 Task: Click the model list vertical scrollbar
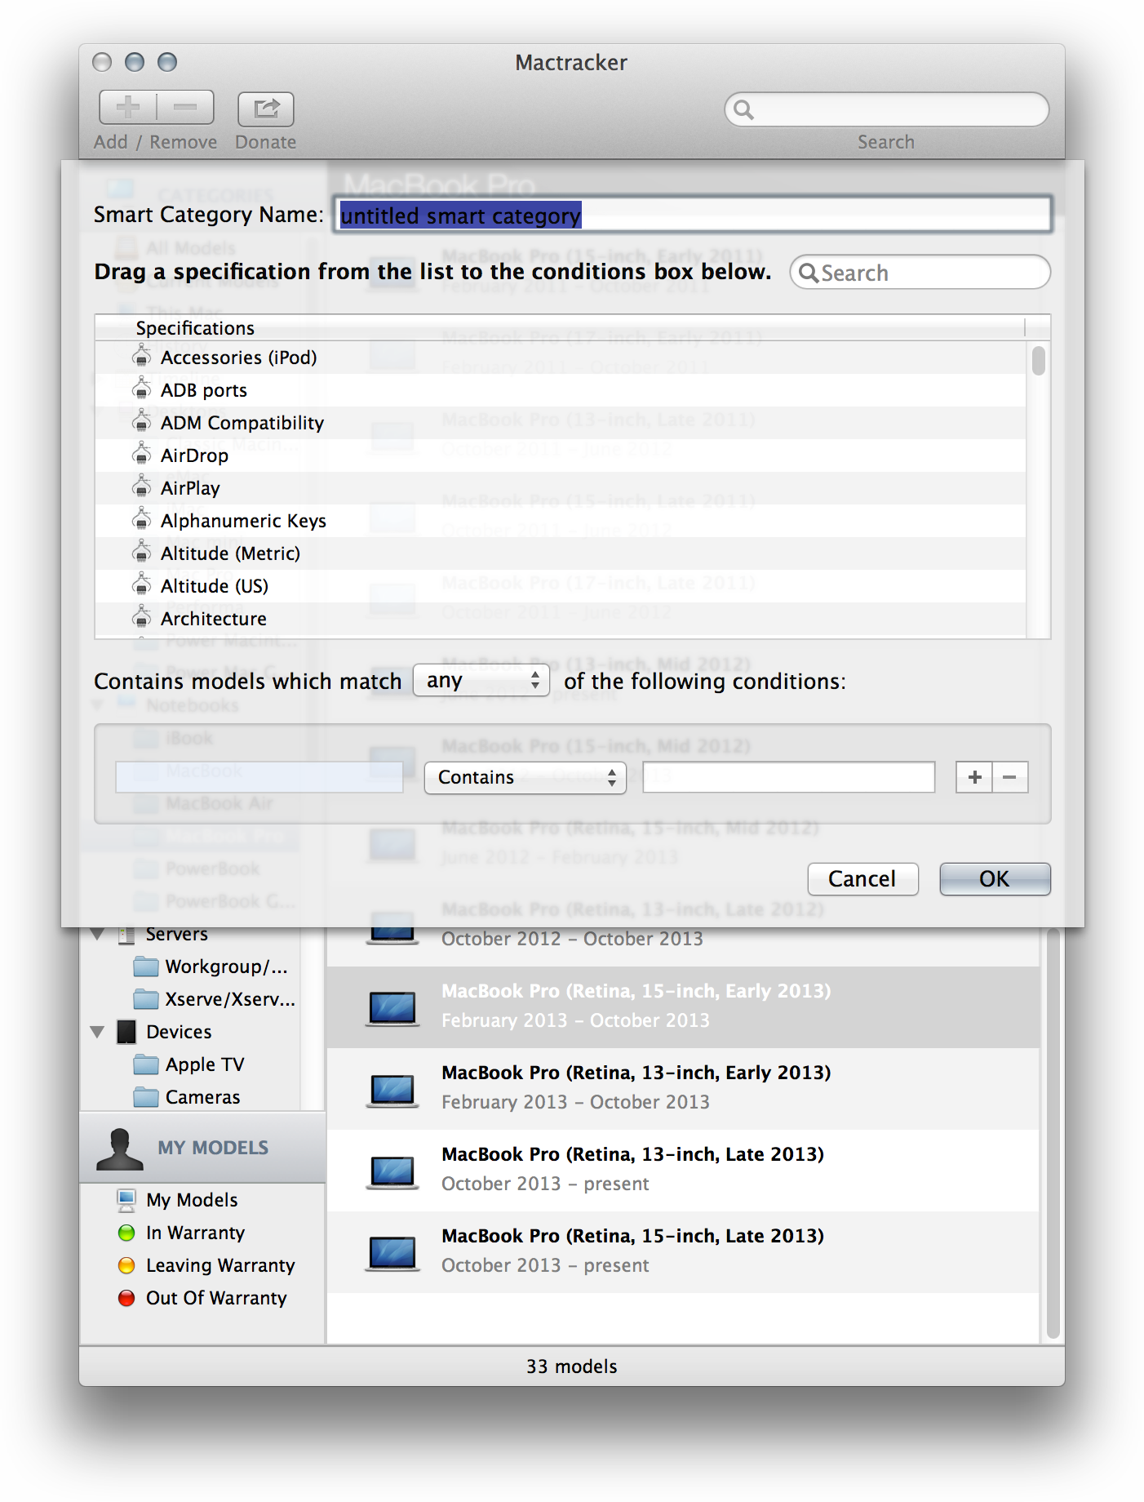coord(1053,1135)
